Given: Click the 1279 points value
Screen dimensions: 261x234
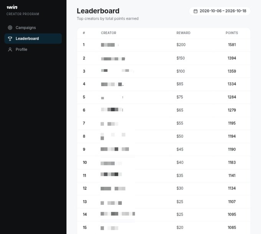Looking at the screenshot, I should coord(232,110).
